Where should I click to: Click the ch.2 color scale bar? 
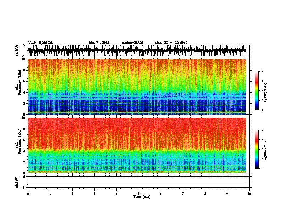click(x=257, y=149)
